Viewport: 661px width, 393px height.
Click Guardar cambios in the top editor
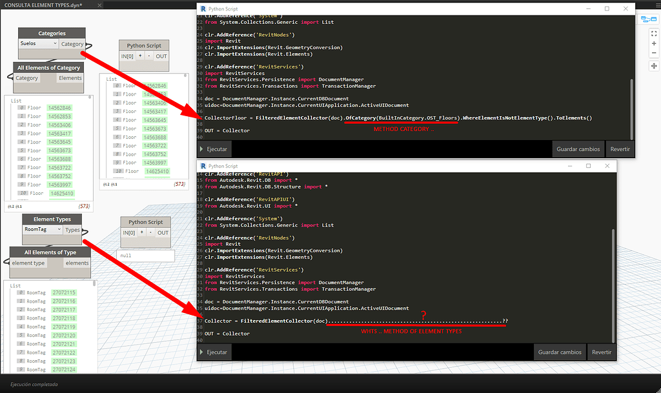(578, 148)
